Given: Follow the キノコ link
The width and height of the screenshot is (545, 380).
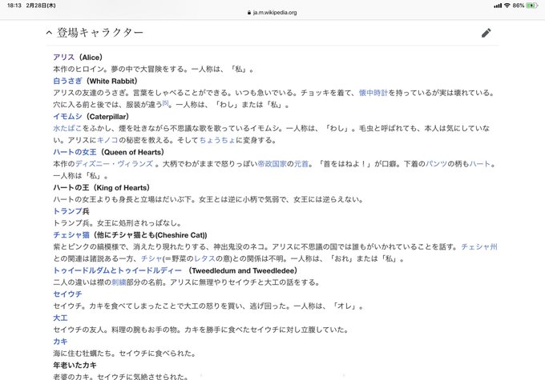Looking at the screenshot, I should tap(107, 140).
